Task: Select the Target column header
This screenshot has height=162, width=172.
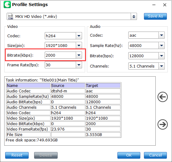Action: click(x=103, y=85)
